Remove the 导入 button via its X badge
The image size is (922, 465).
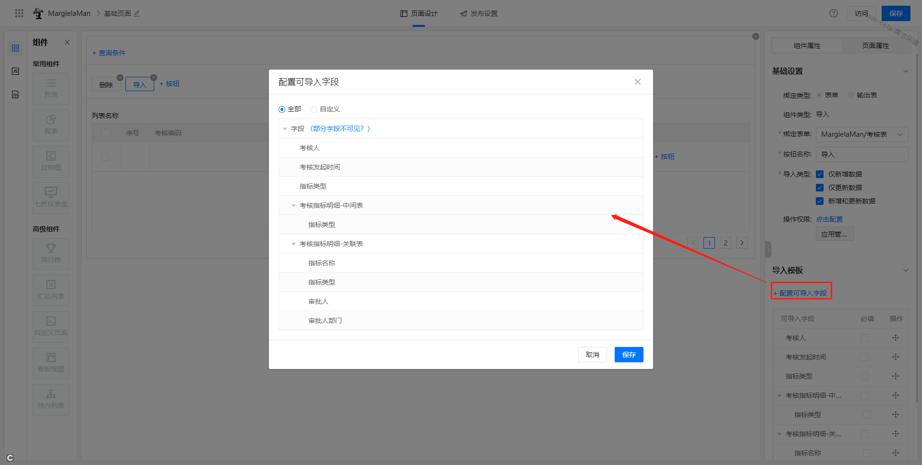point(154,78)
